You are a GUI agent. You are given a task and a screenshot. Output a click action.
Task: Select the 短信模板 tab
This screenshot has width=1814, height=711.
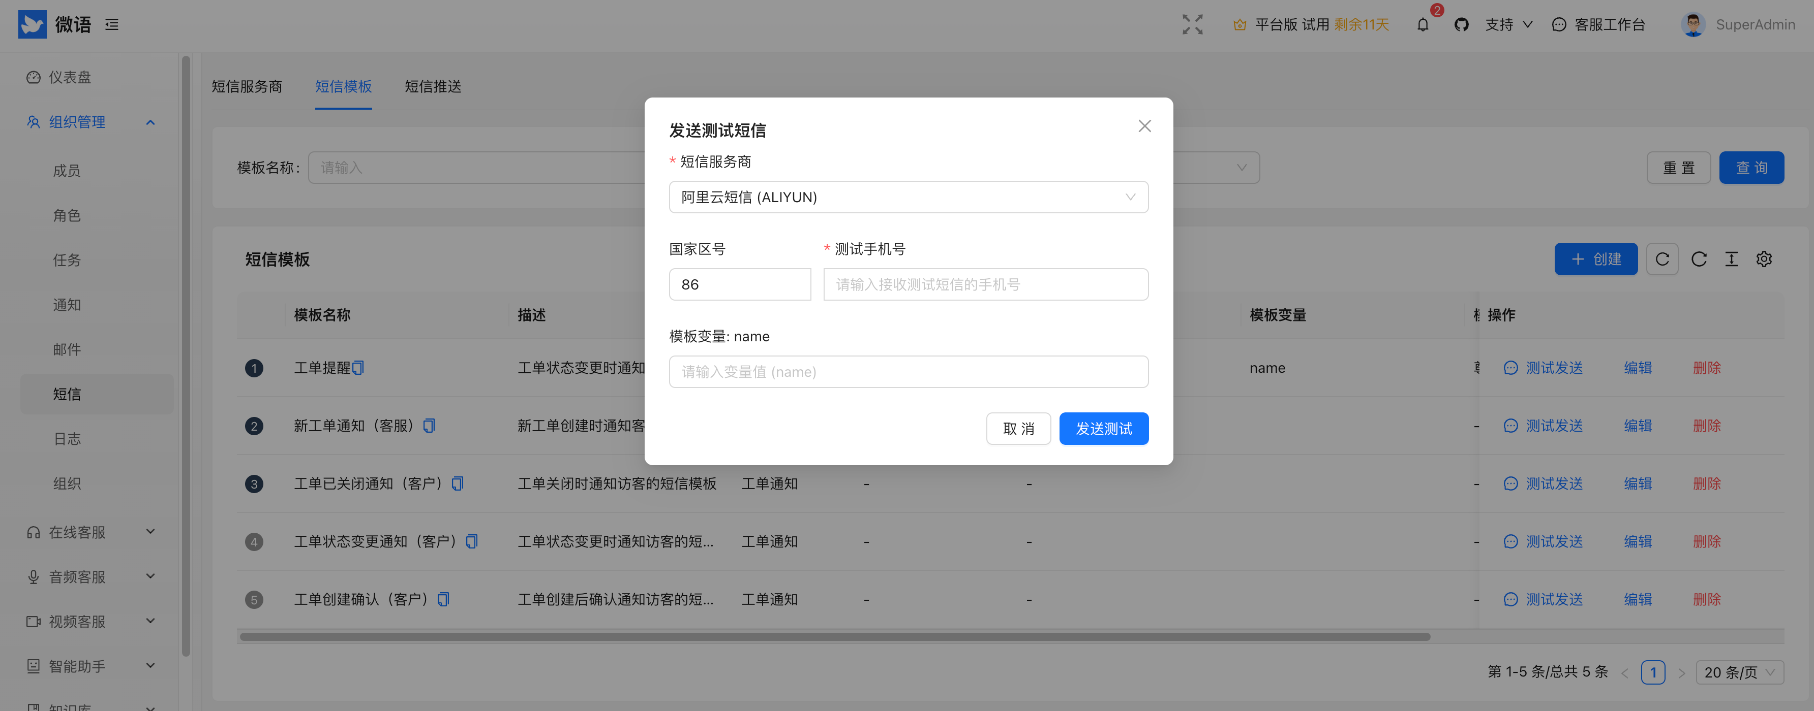(344, 86)
